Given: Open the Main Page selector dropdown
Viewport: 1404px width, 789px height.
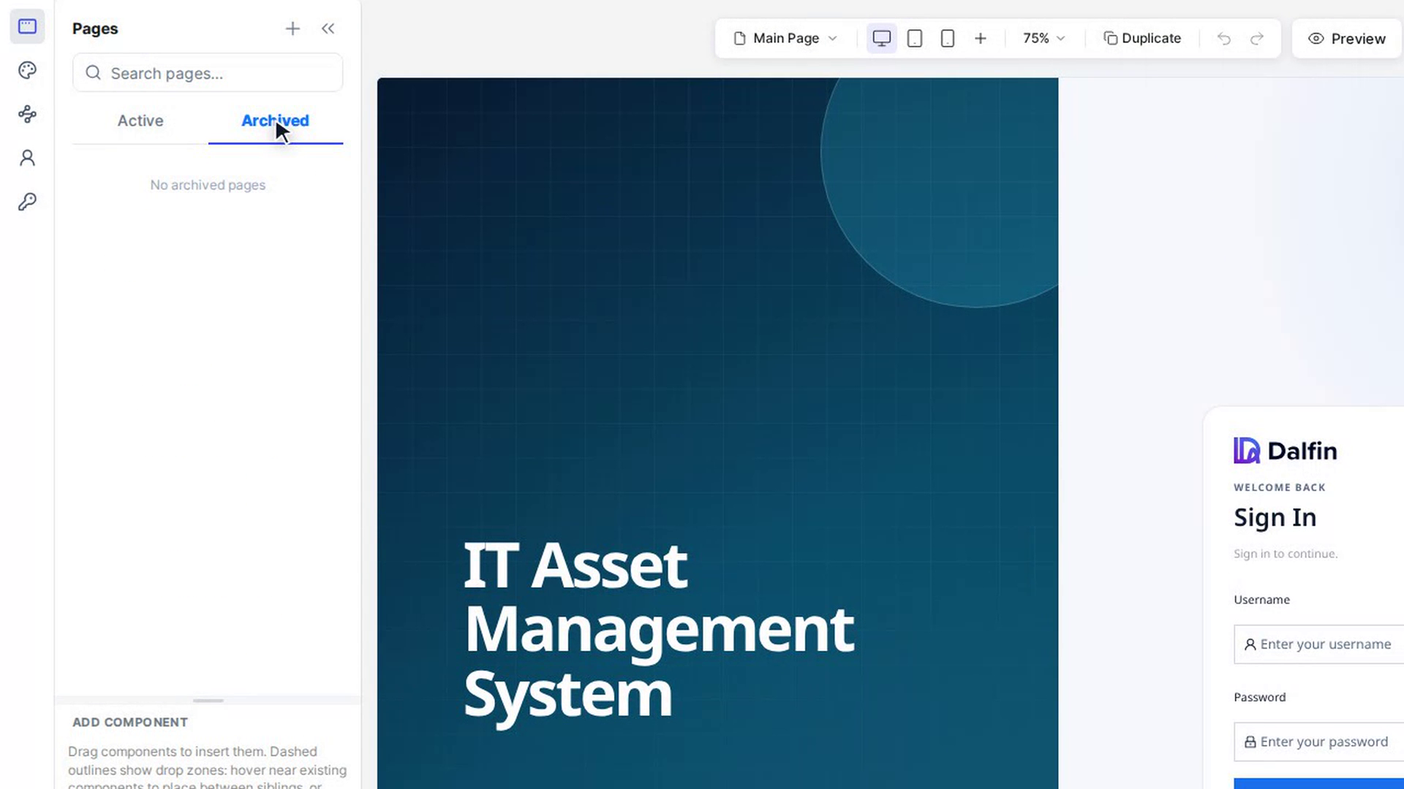Looking at the screenshot, I should point(785,38).
